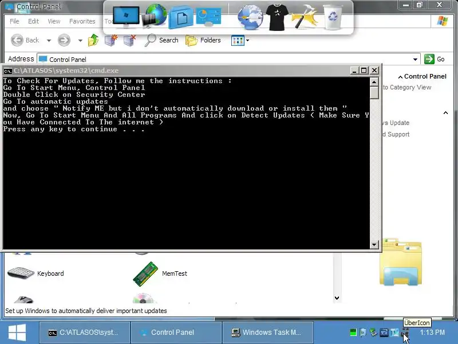Open the Help and Support link in side pane
Viewport: 458px width, 344px height.
coord(396,134)
